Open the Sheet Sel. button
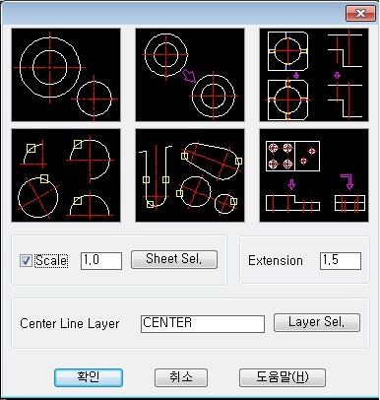 (x=174, y=259)
